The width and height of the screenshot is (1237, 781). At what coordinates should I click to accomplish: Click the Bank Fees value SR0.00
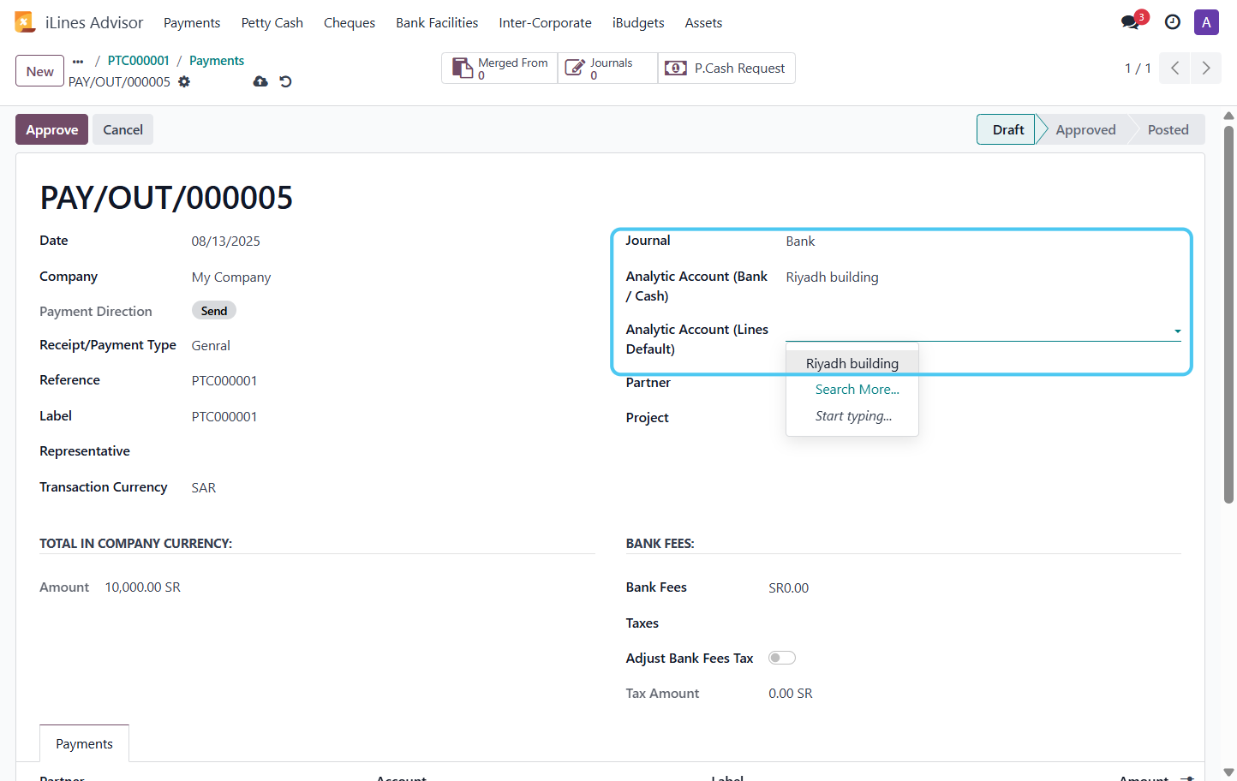[789, 588]
